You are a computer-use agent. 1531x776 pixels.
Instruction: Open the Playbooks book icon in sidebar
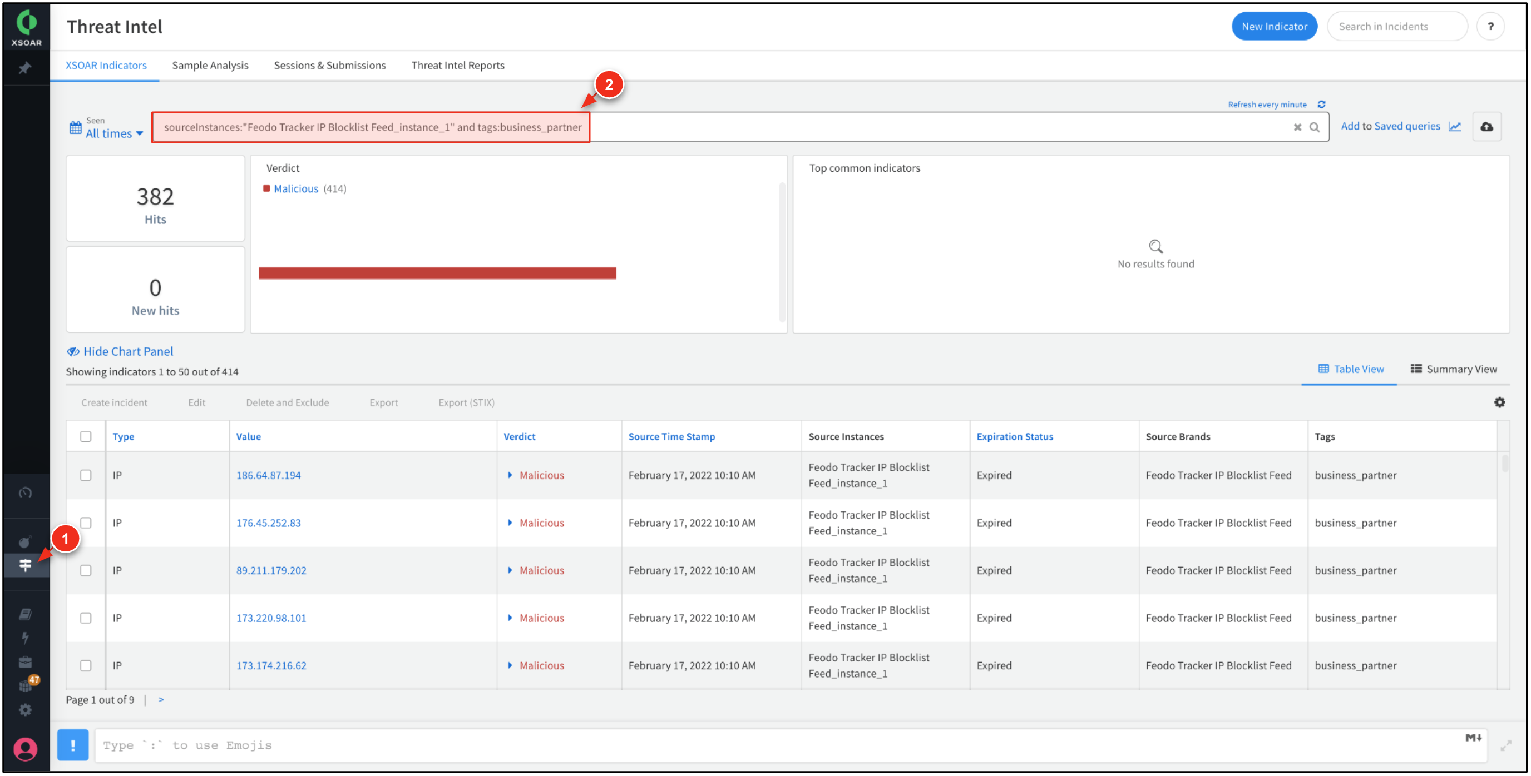point(25,614)
